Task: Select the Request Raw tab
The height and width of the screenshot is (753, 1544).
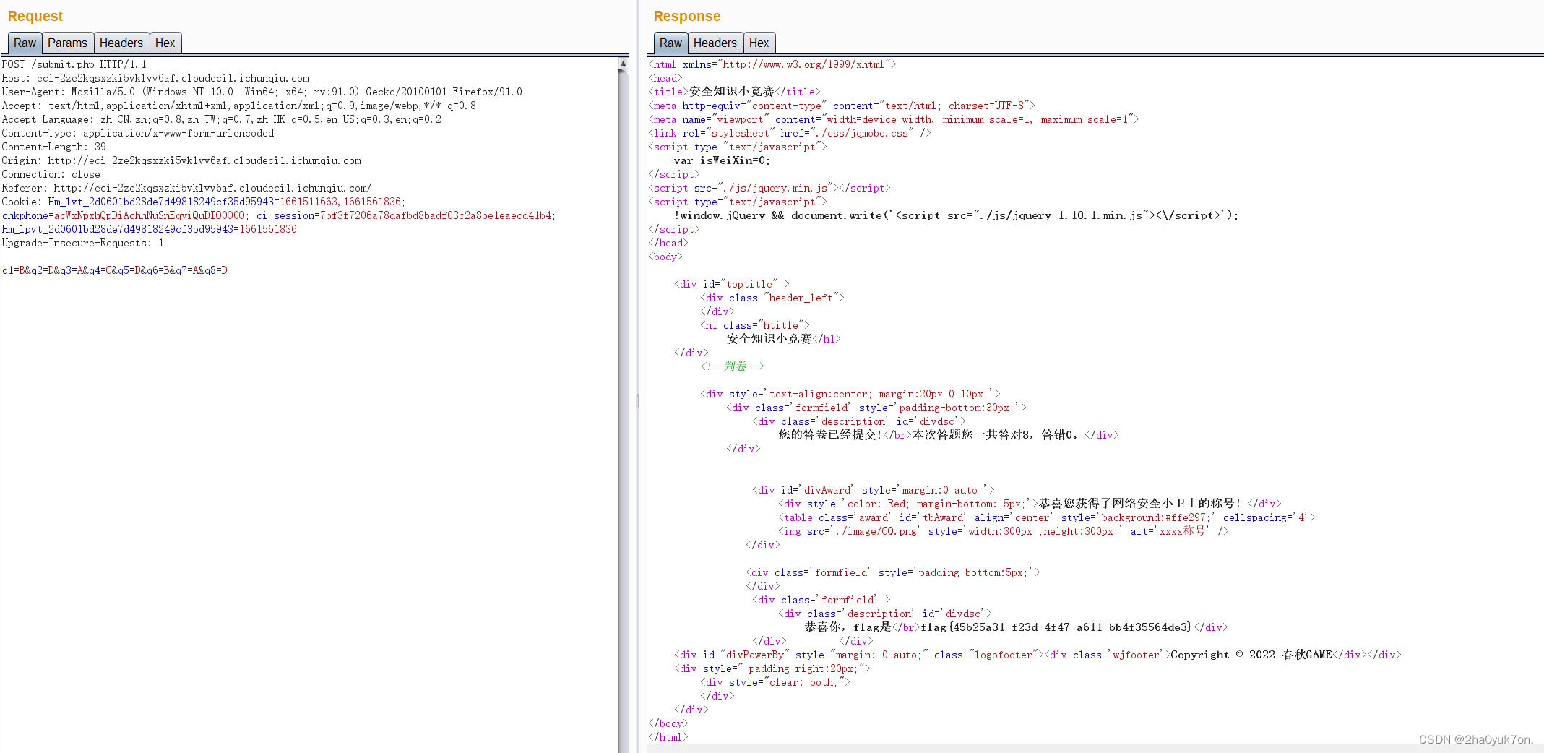Action: coord(25,43)
